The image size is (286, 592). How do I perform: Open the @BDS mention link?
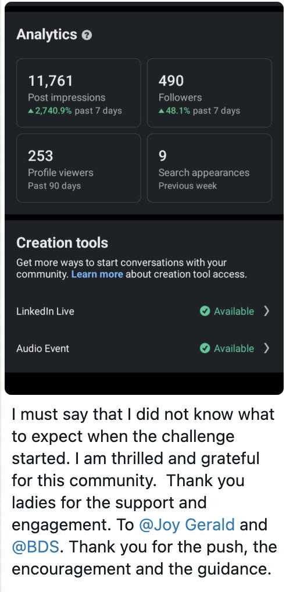36,547
